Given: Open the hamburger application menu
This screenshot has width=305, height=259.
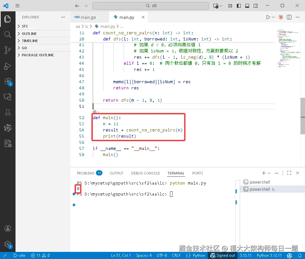Looking at the screenshot, I should [x=17, y=6].
